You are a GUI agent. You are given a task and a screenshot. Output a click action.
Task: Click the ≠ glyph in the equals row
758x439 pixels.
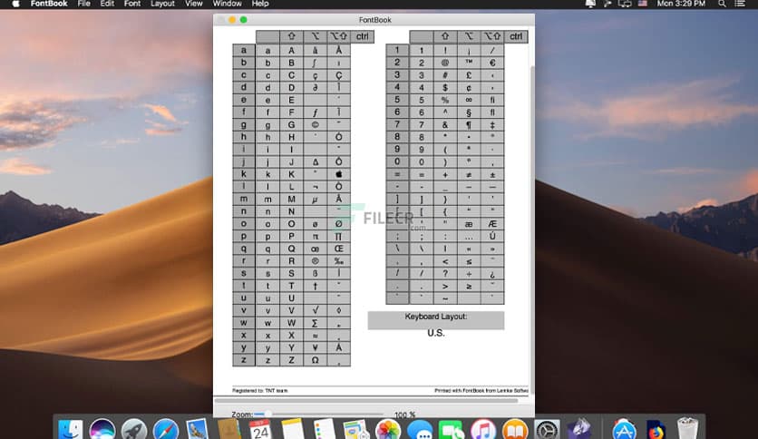pos(469,174)
